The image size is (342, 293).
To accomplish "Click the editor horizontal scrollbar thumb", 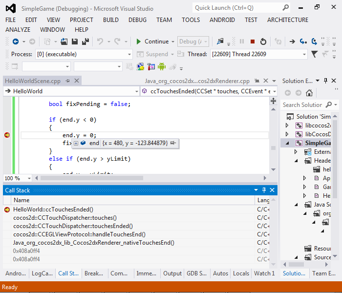I will (x=92, y=178).
